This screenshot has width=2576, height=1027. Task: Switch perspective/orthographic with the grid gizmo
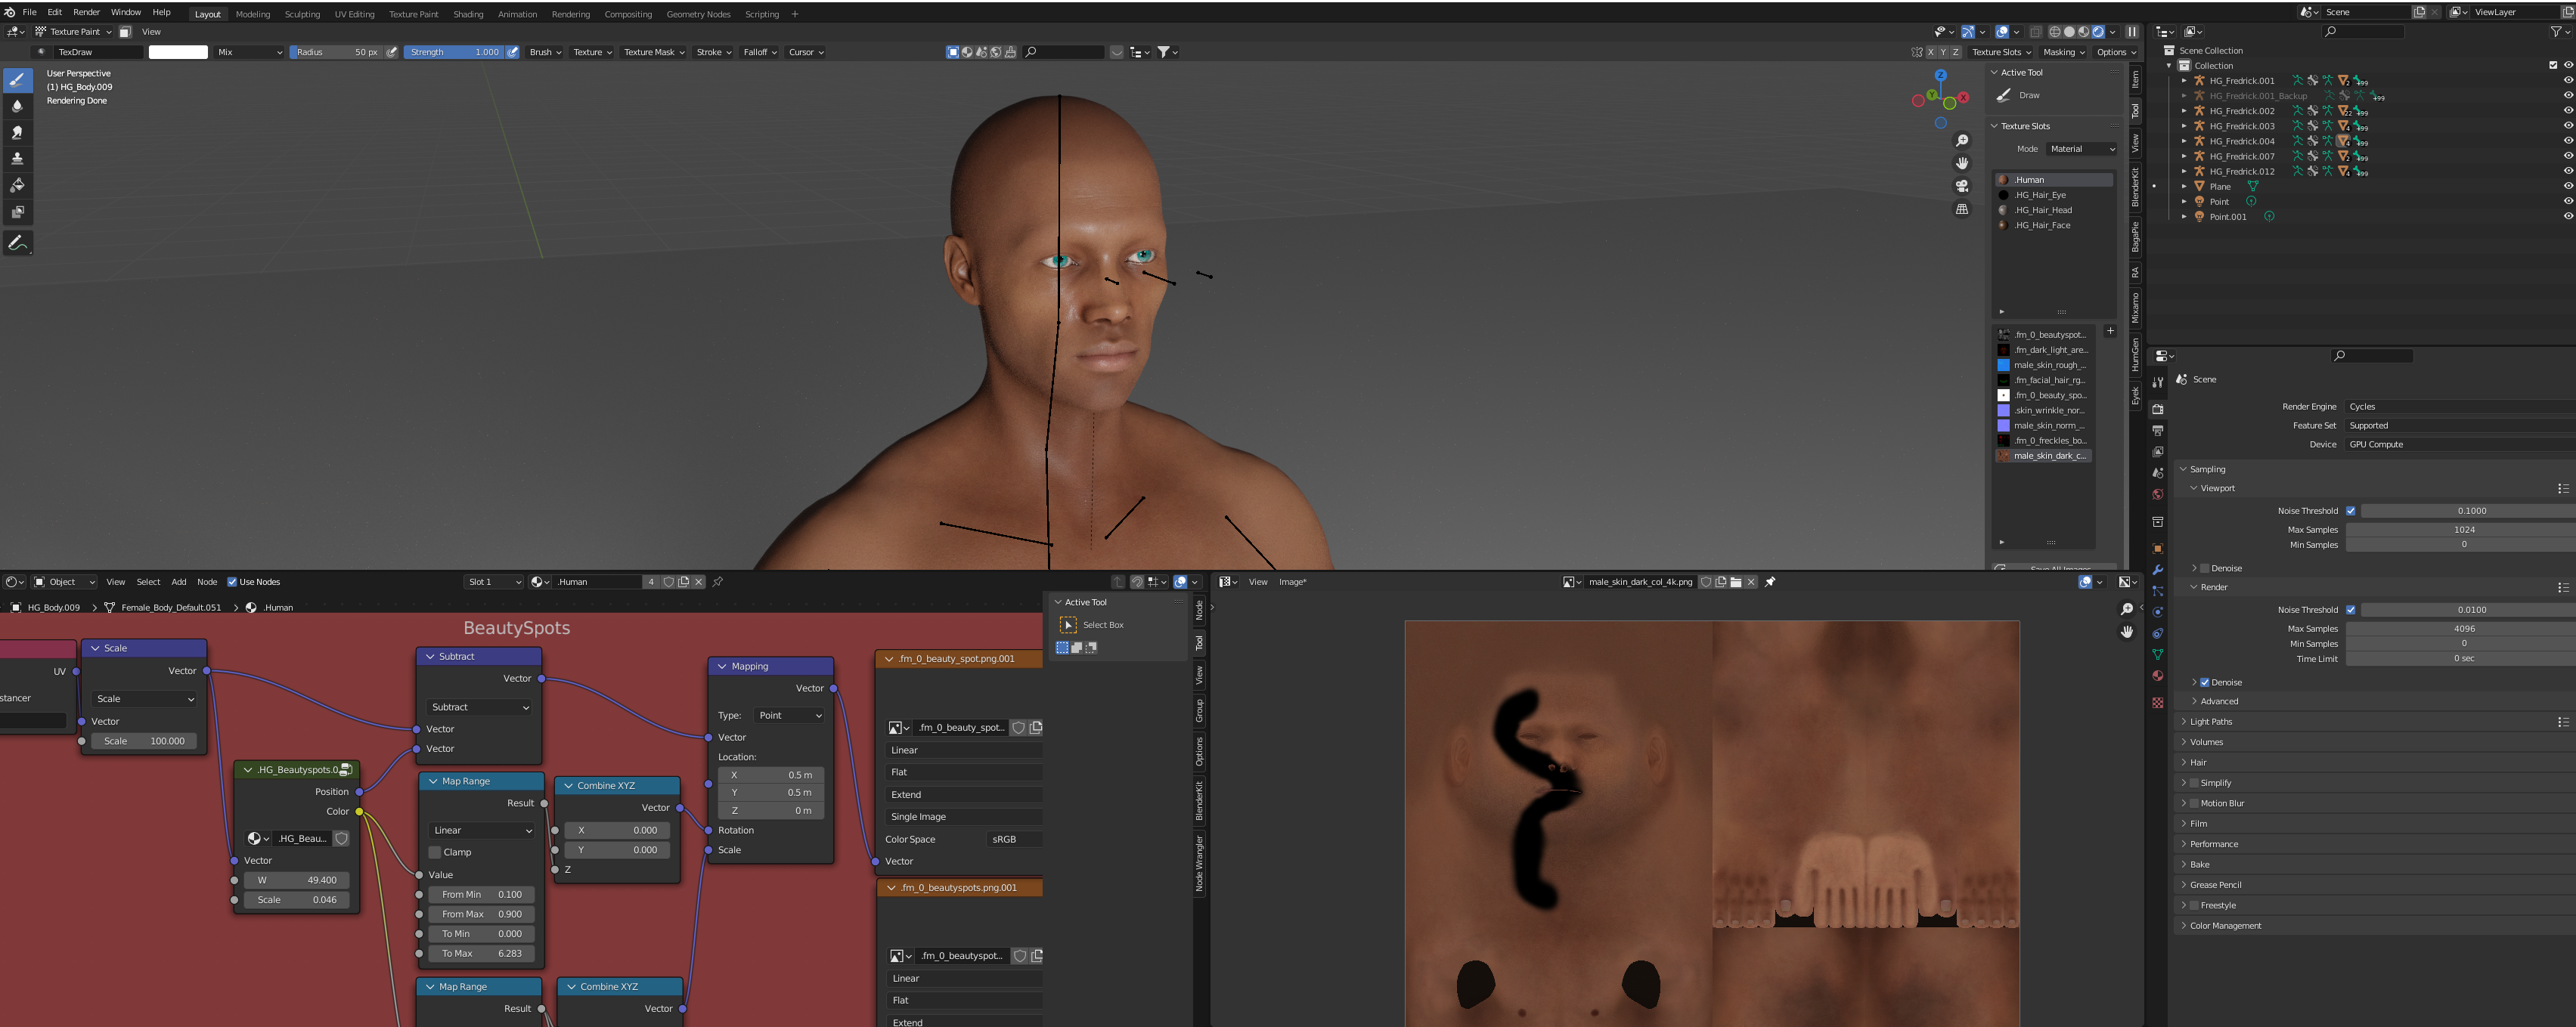tap(1962, 209)
